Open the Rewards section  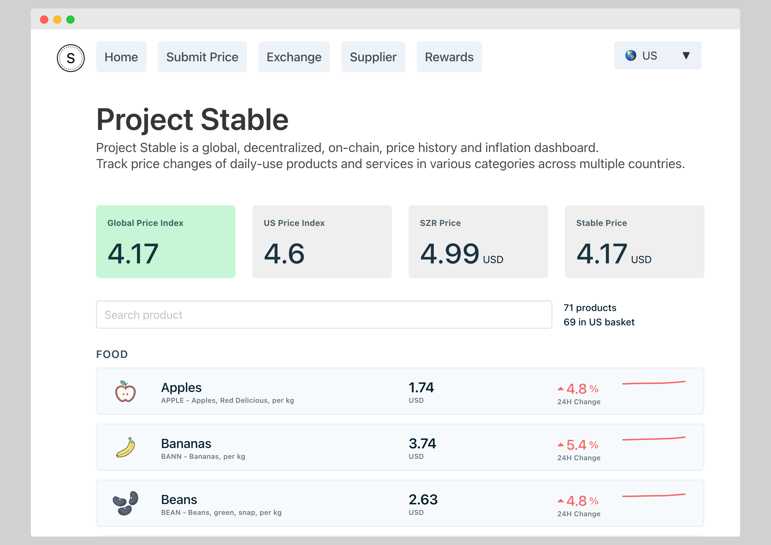[x=449, y=57]
